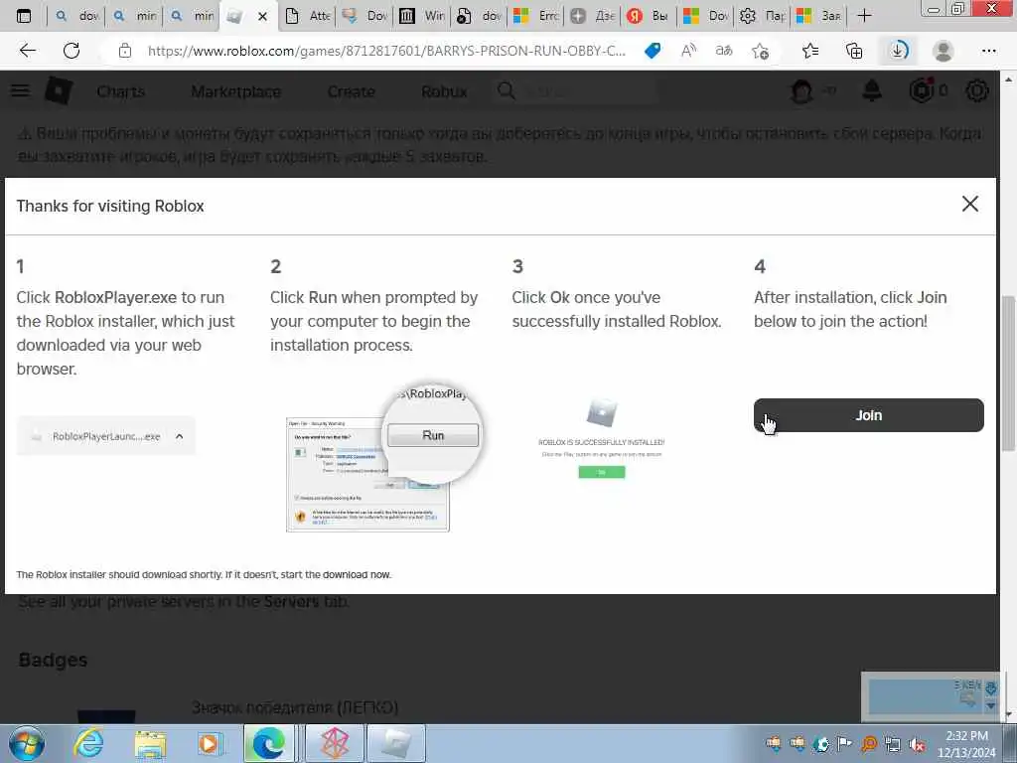The width and height of the screenshot is (1017, 763).
Task: Open Roblox settings gear
Action: pyautogui.click(x=977, y=90)
